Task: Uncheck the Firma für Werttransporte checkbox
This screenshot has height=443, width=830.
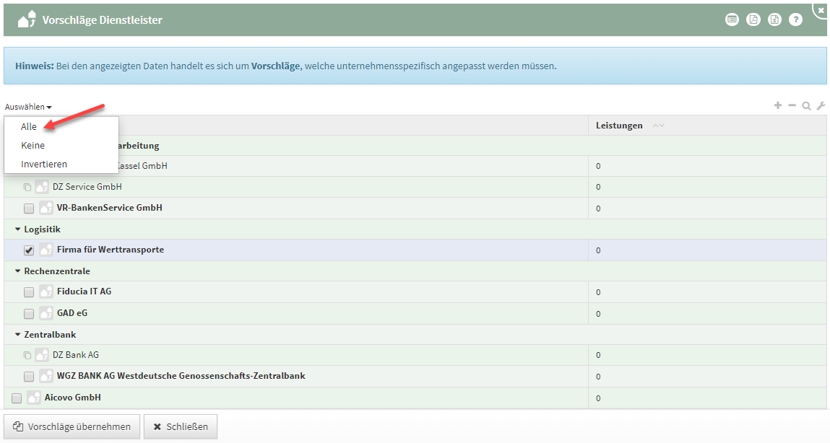Action: [29, 250]
